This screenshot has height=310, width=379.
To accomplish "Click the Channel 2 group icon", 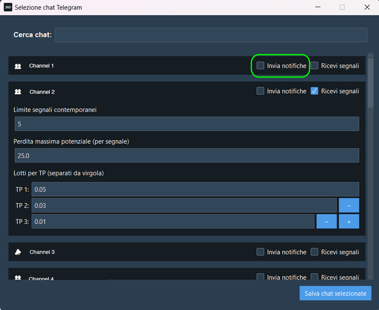I will pos(18,92).
